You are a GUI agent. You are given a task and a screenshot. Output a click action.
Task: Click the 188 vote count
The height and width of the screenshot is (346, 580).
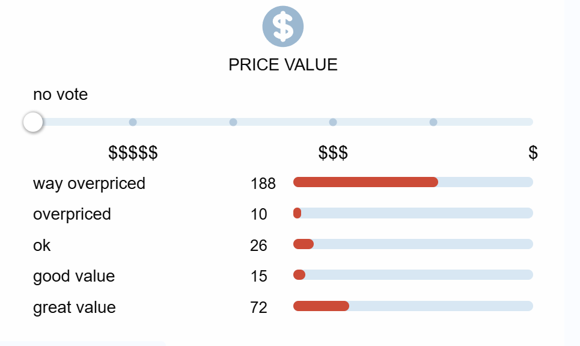(x=263, y=184)
